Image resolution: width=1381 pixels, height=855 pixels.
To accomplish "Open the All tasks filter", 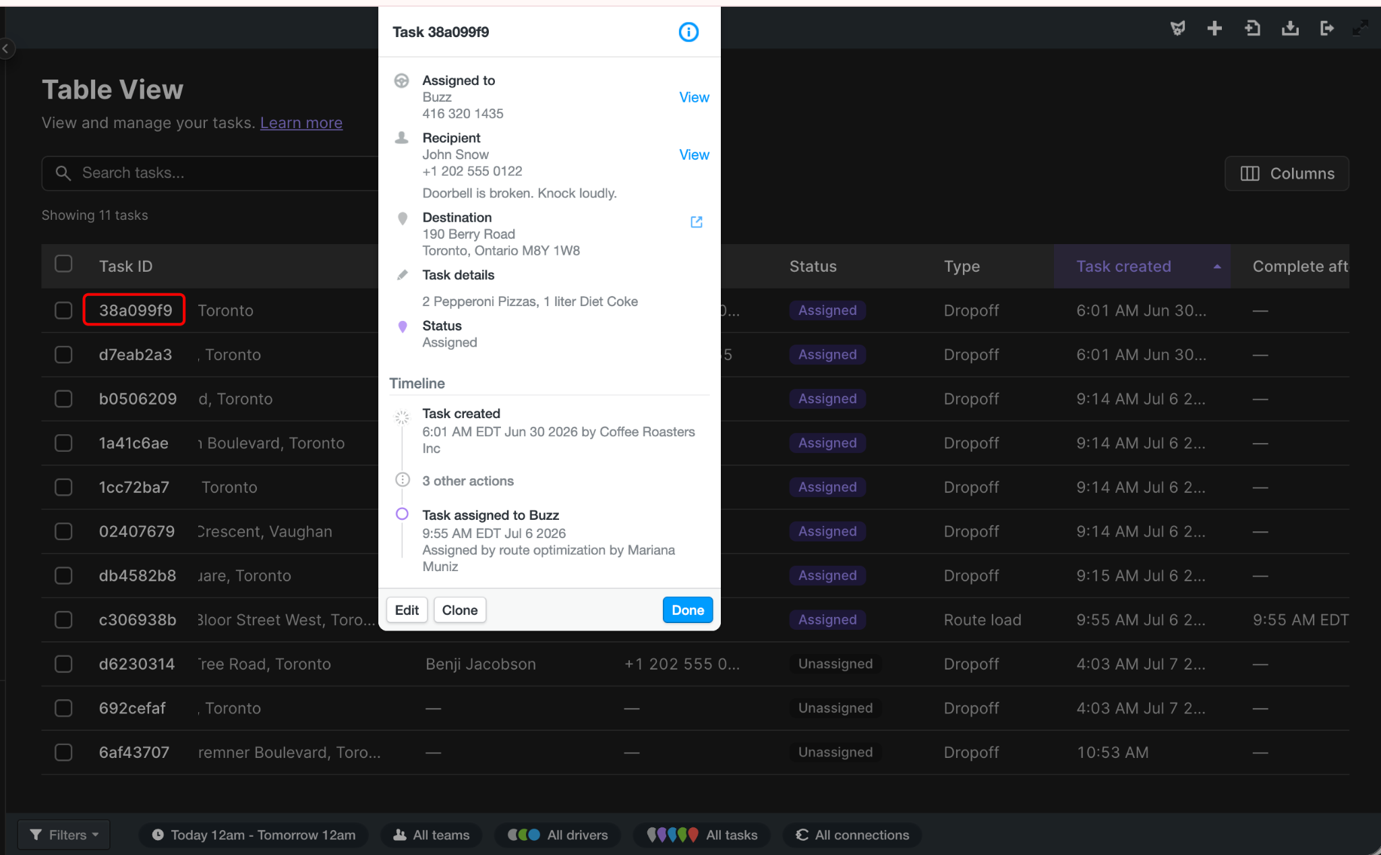I will tap(702, 835).
